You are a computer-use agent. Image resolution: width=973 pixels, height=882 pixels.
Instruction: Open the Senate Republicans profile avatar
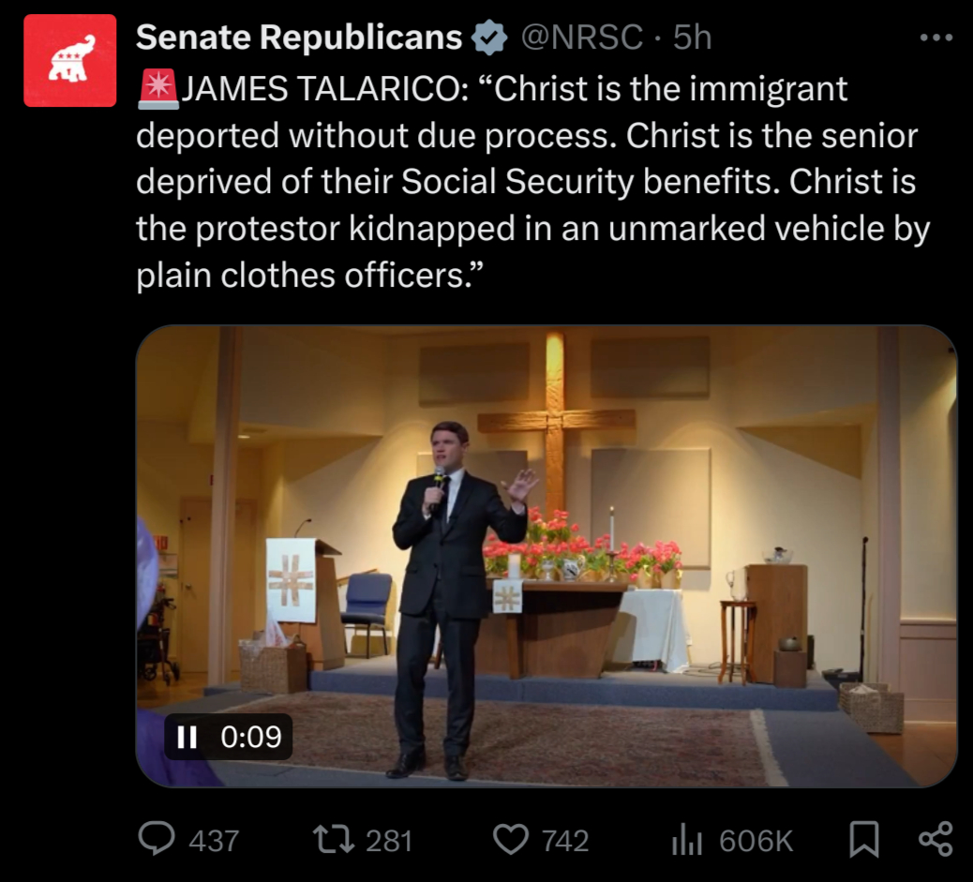pyautogui.click(x=69, y=61)
